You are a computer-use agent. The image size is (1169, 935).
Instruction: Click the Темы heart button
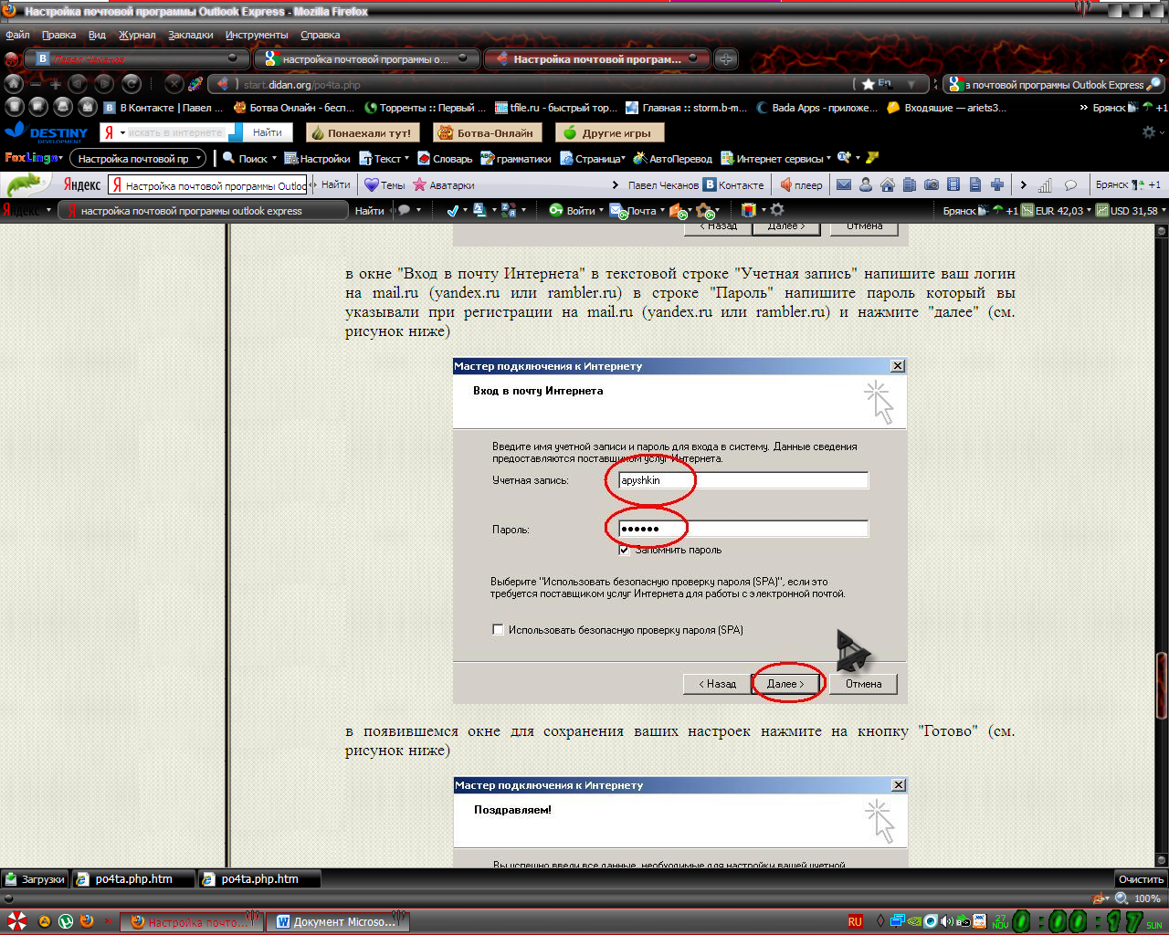coord(384,184)
